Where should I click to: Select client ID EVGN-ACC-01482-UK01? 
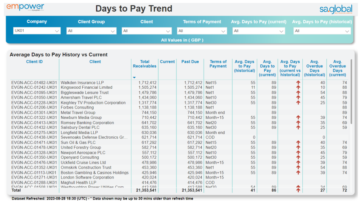pyautogui.click(x=34, y=82)
